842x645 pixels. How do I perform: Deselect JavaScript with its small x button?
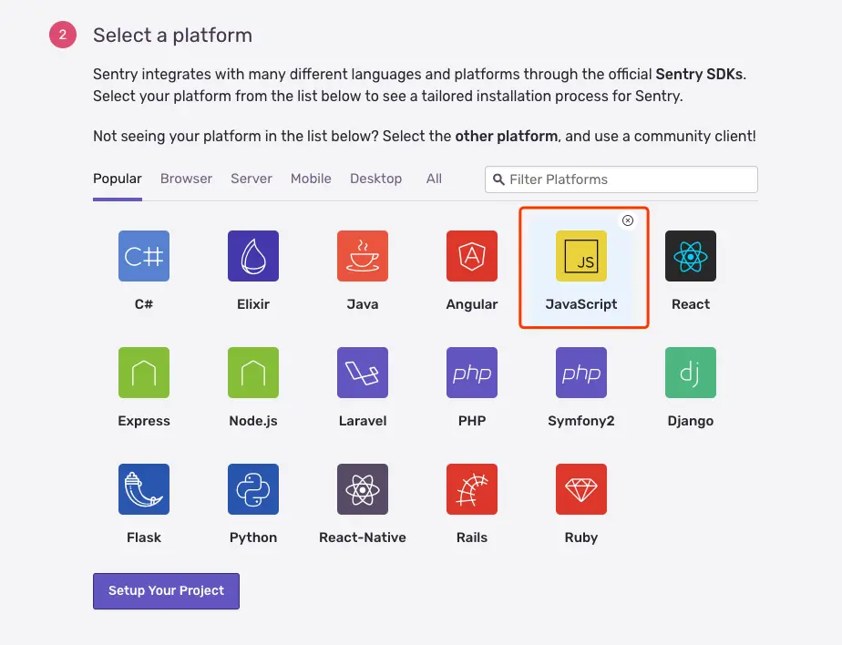[x=628, y=220]
